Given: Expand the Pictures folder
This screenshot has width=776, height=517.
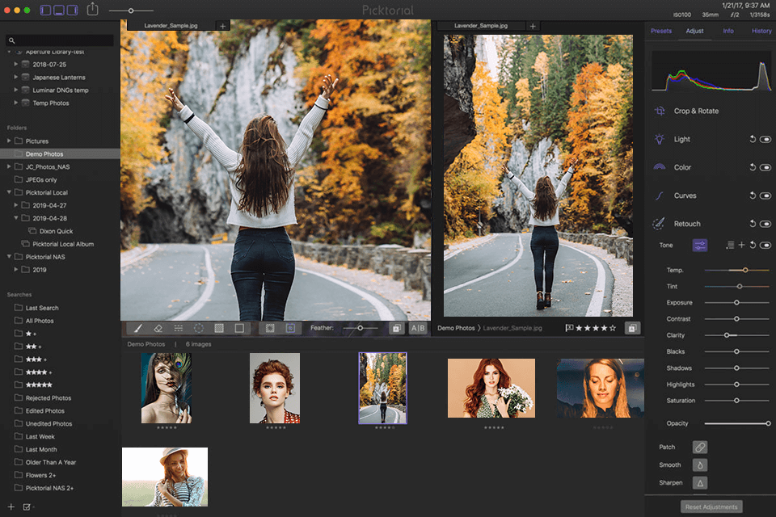Looking at the screenshot, I should 9,141.
